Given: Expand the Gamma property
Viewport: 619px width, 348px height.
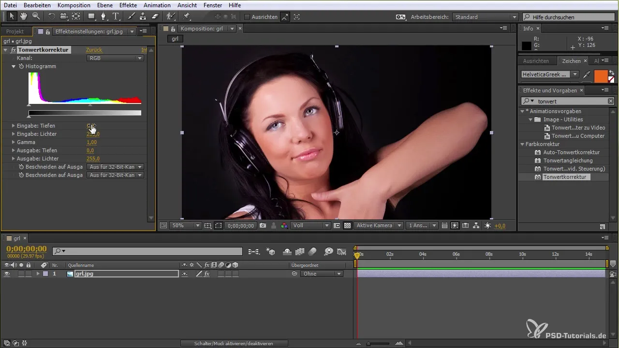Looking at the screenshot, I should tap(13, 142).
